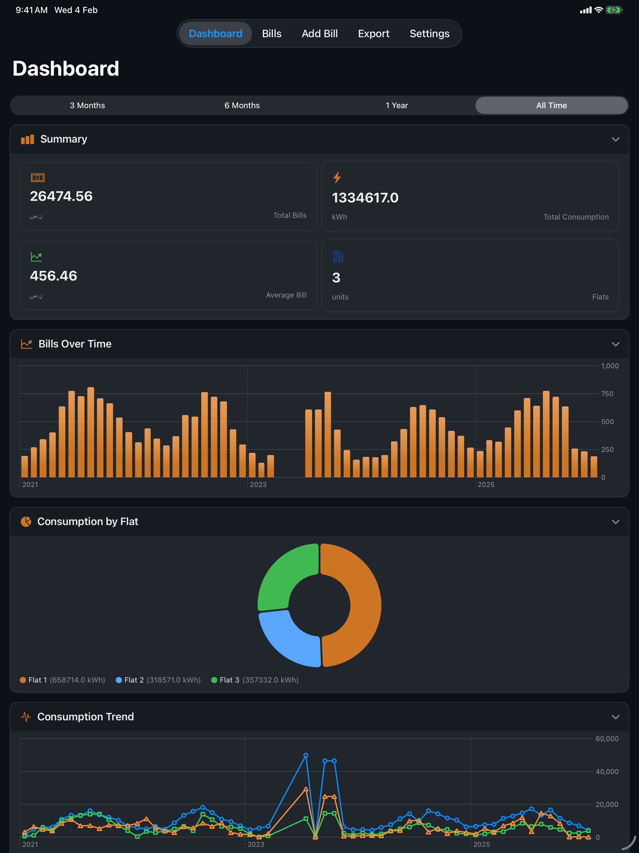Image resolution: width=639 pixels, height=853 pixels.
Task: Click the blue building Flats icon
Action: tap(338, 257)
